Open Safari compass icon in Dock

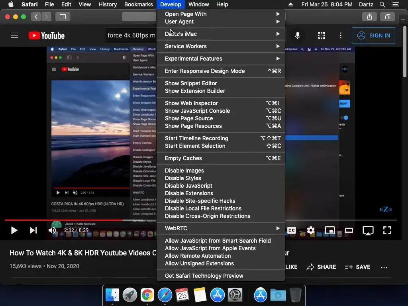coord(165,295)
